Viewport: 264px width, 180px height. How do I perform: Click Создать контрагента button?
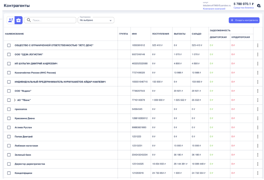point(244,20)
